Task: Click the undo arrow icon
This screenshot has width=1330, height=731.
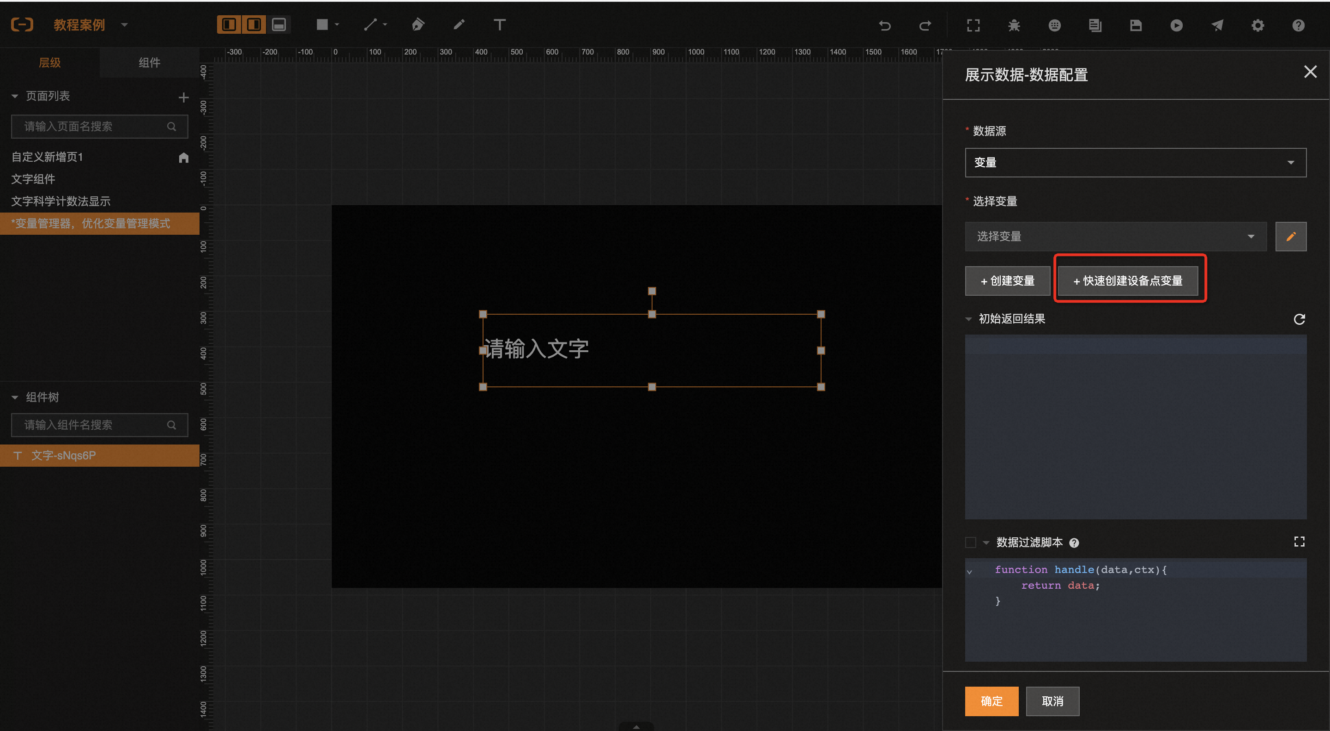Action: point(884,25)
